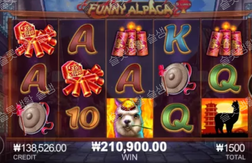Click the lit firecrackers on fifth reel
The image size is (252, 163).
tap(225, 39)
